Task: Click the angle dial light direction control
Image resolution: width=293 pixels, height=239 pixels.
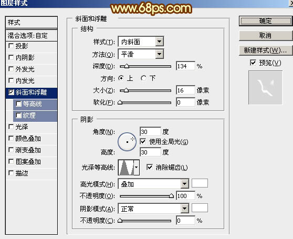Action: coord(127,142)
